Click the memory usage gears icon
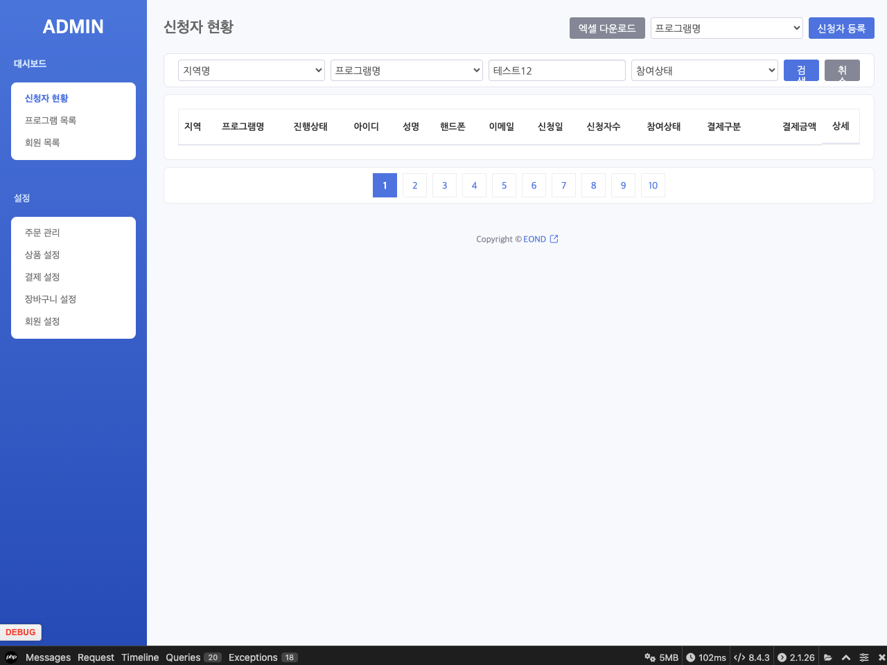 650,657
